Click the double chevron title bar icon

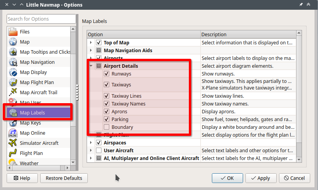pyautogui.click(x=309, y=4)
